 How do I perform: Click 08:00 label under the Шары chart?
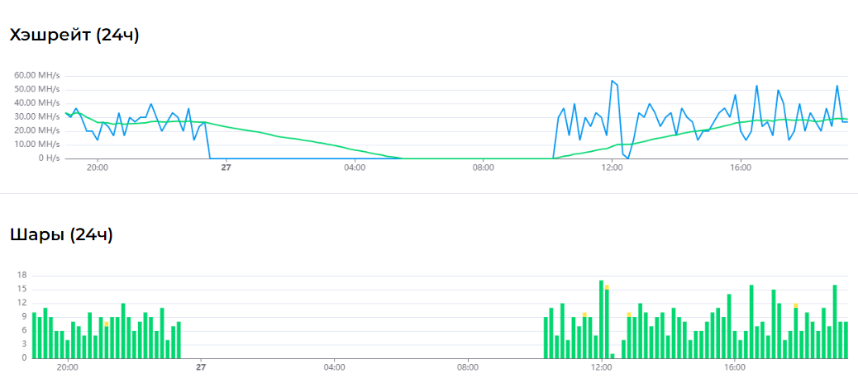tap(468, 367)
